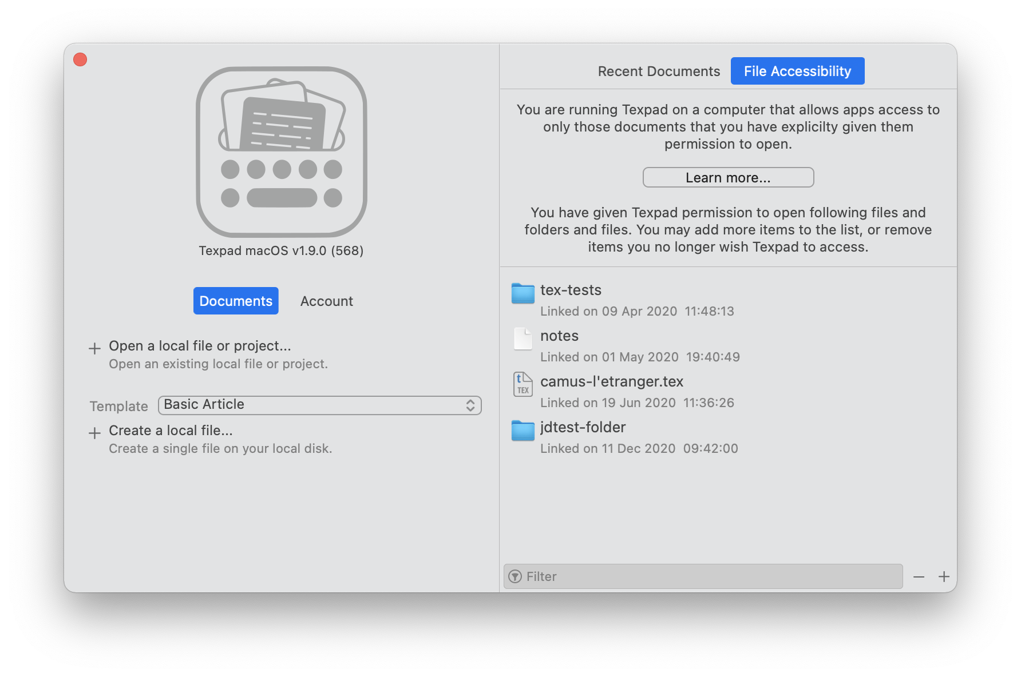
Task: Show the Recent Documents tab
Action: click(x=659, y=71)
